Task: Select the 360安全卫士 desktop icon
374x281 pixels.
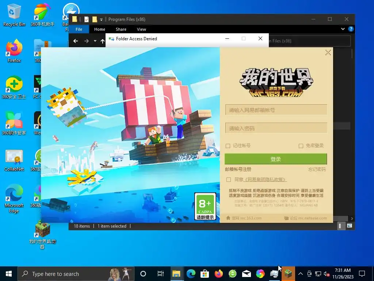Action: tap(14, 87)
